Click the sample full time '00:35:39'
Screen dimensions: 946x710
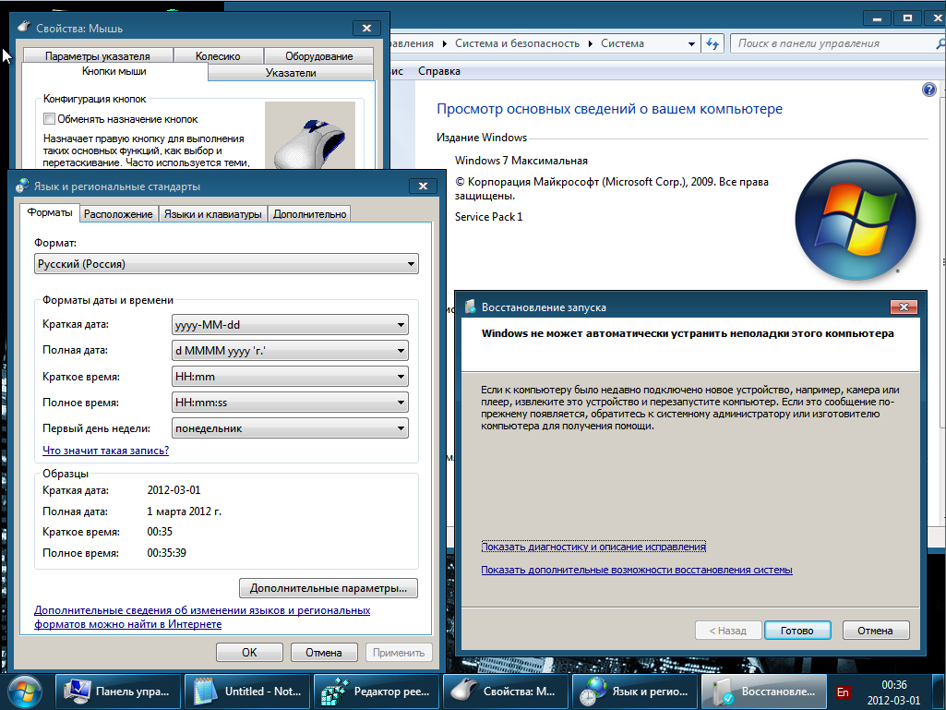point(166,553)
